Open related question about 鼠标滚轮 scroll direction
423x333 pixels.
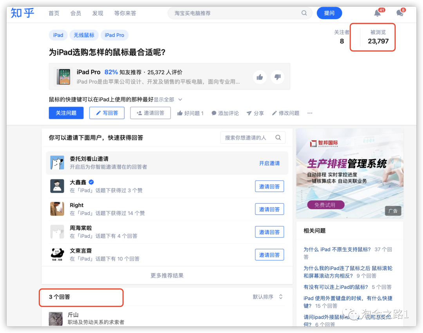coord(348,272)
